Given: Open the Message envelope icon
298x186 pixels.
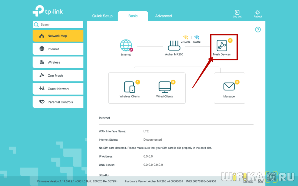Looking at the screenshot, I should 229,87.
